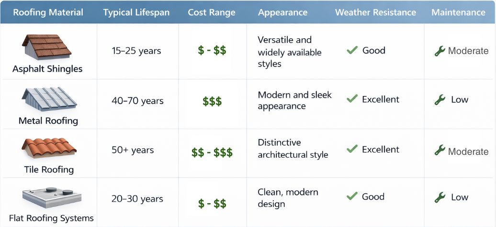Click the checkmark beside Flat Roofing's Good rating
This screenshot has height=227, width=496.
tap(352, 195)
